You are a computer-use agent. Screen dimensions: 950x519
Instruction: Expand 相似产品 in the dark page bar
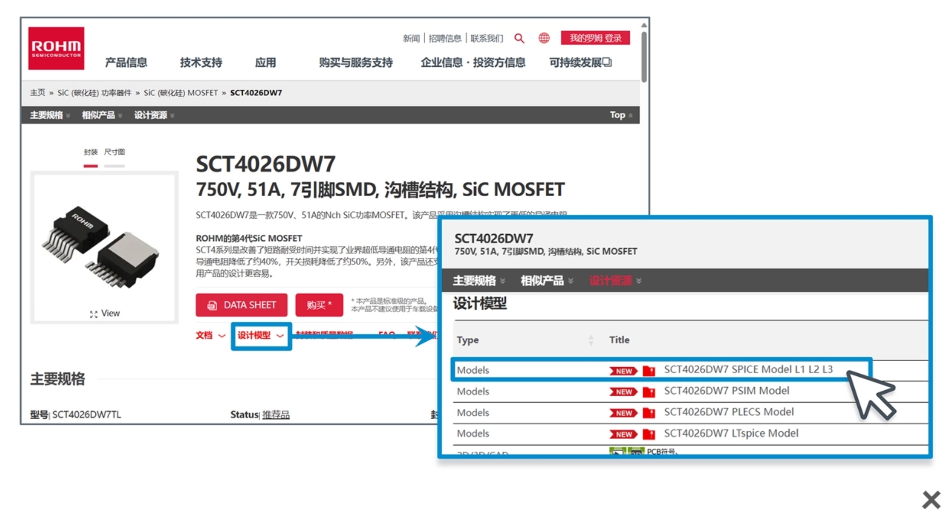tap(102, 115)
